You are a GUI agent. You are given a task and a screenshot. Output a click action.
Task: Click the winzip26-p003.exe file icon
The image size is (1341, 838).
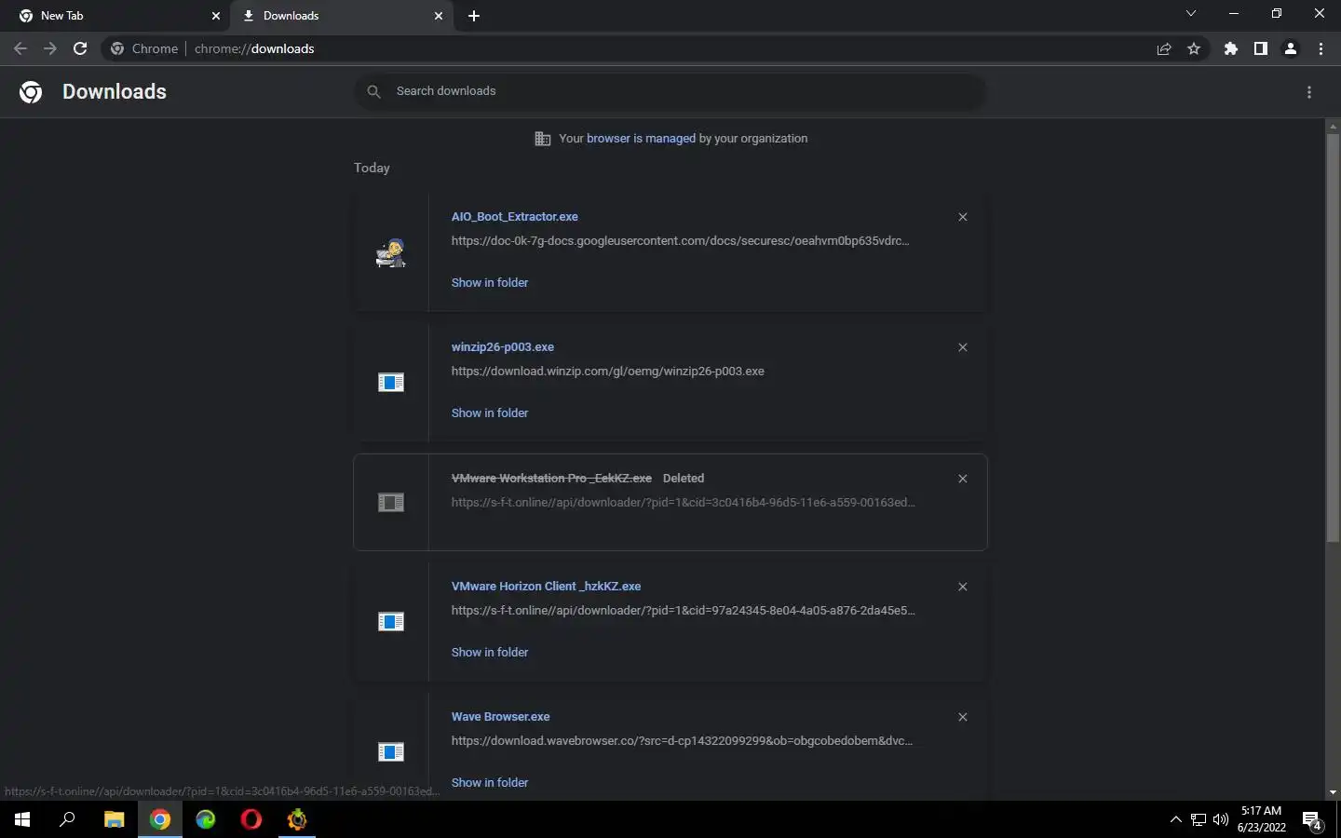391,383
